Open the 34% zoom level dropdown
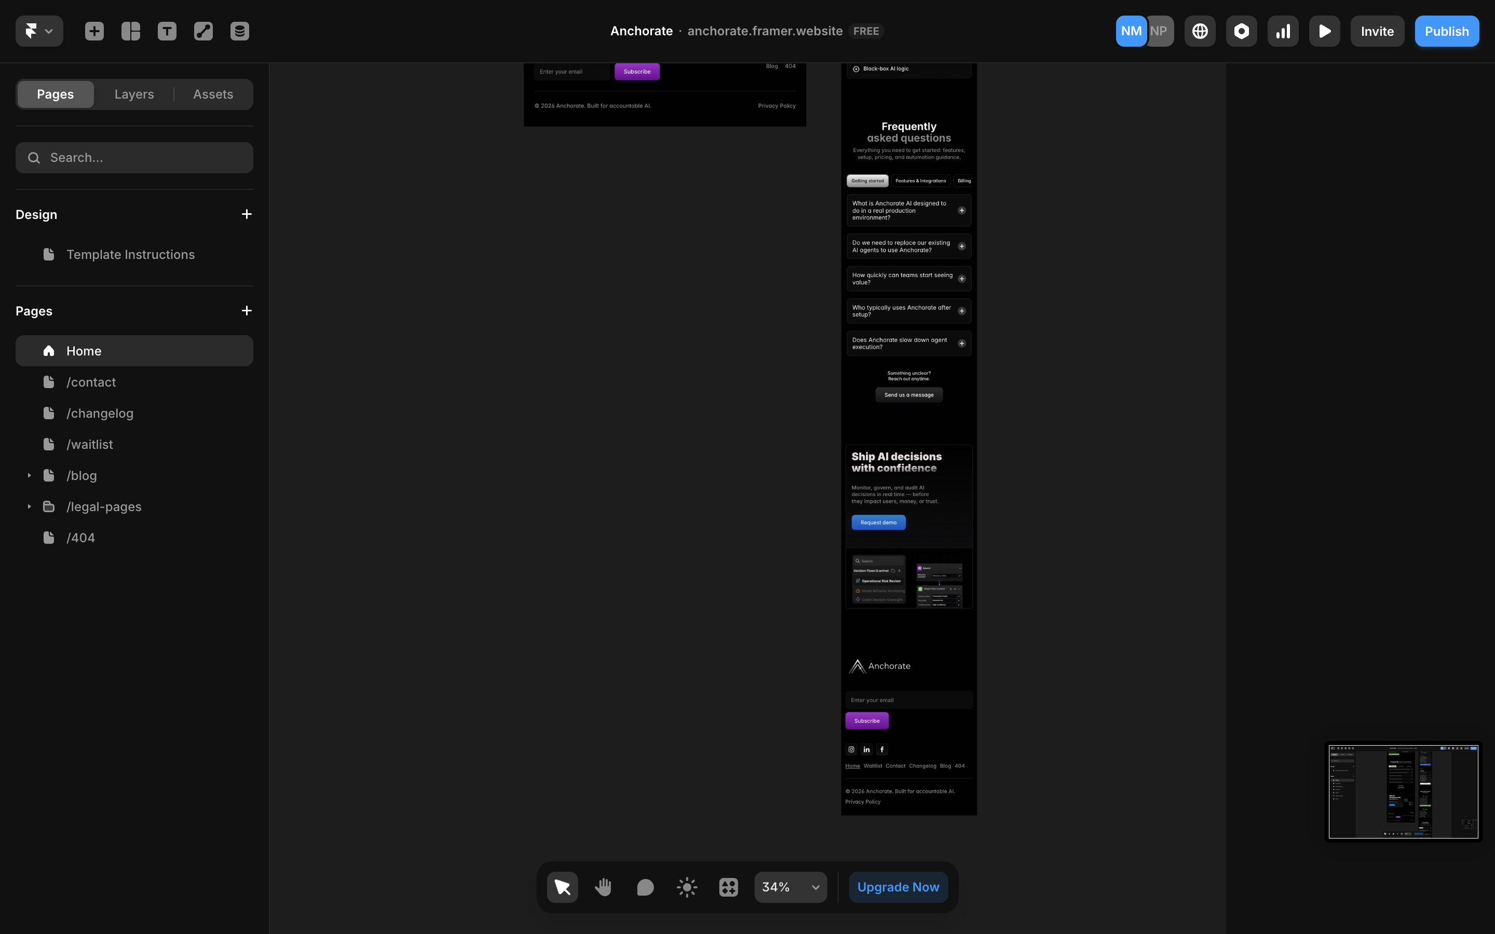Viewport: 1495px width, 934px height. 790,886
